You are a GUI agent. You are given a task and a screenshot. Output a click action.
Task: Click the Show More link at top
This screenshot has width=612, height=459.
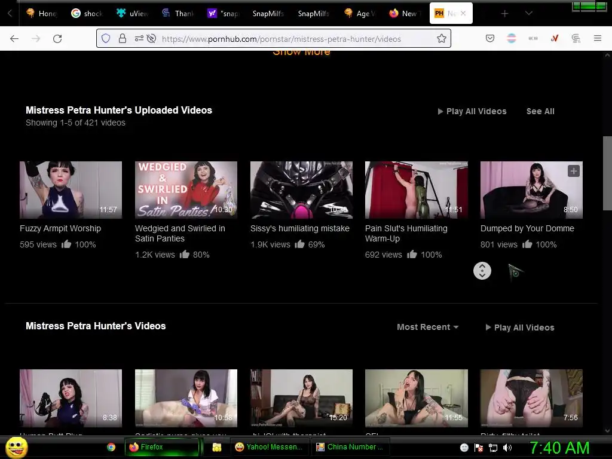click(x=301, y=53)
